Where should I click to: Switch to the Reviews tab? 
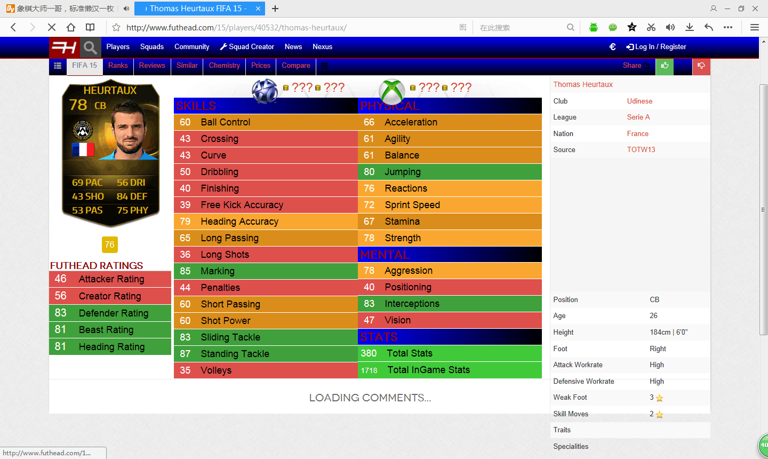coord(152,66)
